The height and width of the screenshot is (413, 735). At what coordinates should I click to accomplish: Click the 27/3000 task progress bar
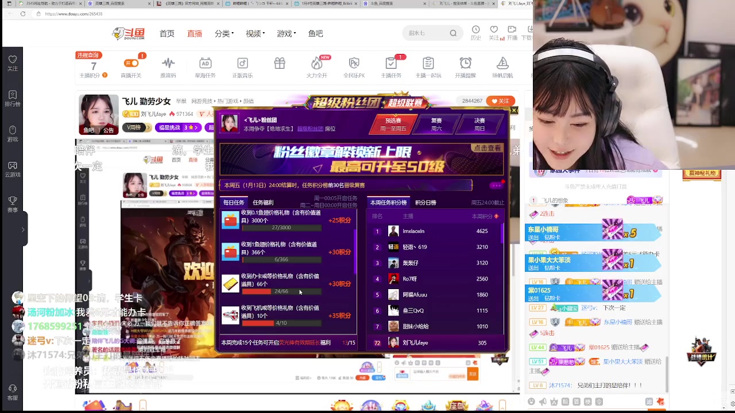click(x=281, y=228)
